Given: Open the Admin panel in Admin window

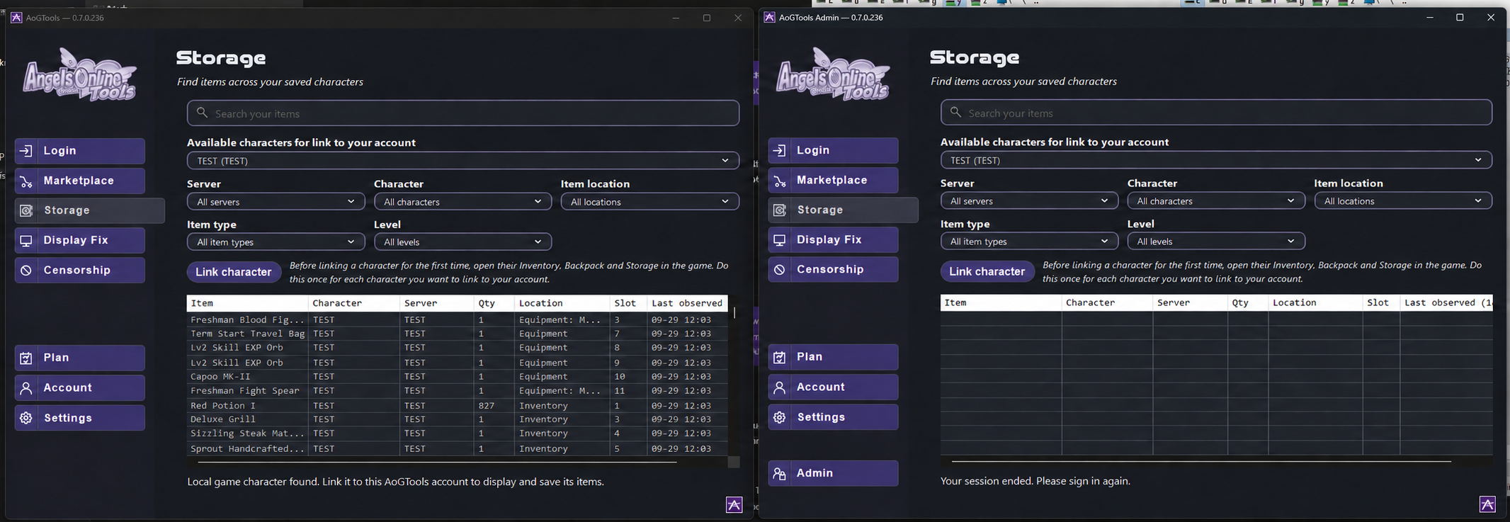Looking at the screenshot, I should 833,473.
